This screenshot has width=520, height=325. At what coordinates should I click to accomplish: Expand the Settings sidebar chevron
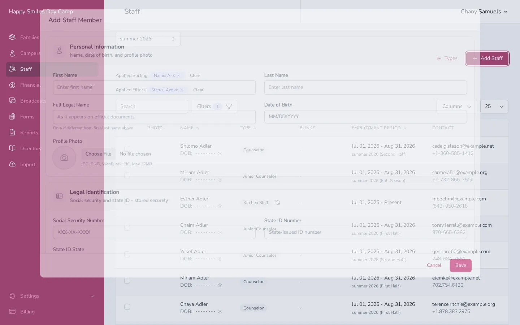(x=92, y=296)
